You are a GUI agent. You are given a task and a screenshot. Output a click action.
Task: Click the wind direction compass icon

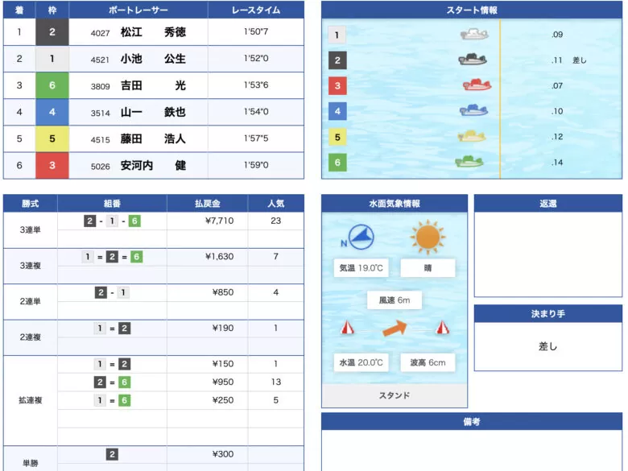(361, 237)
